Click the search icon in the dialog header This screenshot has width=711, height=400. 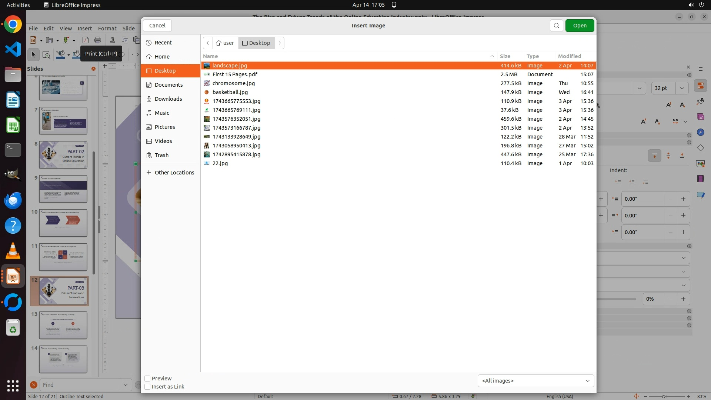tap(556, 26)
